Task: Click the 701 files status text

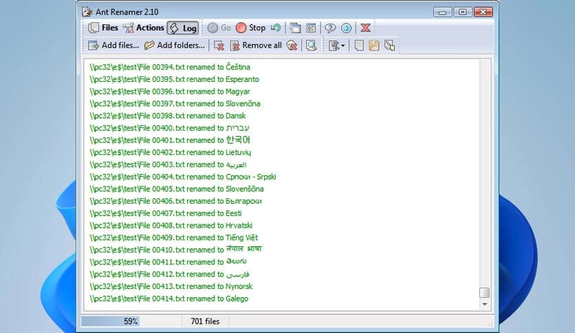Action: [x=205, y=321]
